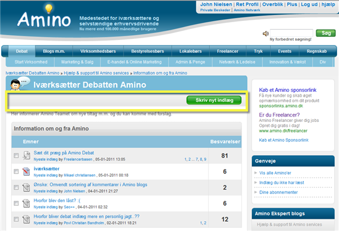Click into the search input field
Viewport: 339px width, 231px height.
tap(291, 33)
